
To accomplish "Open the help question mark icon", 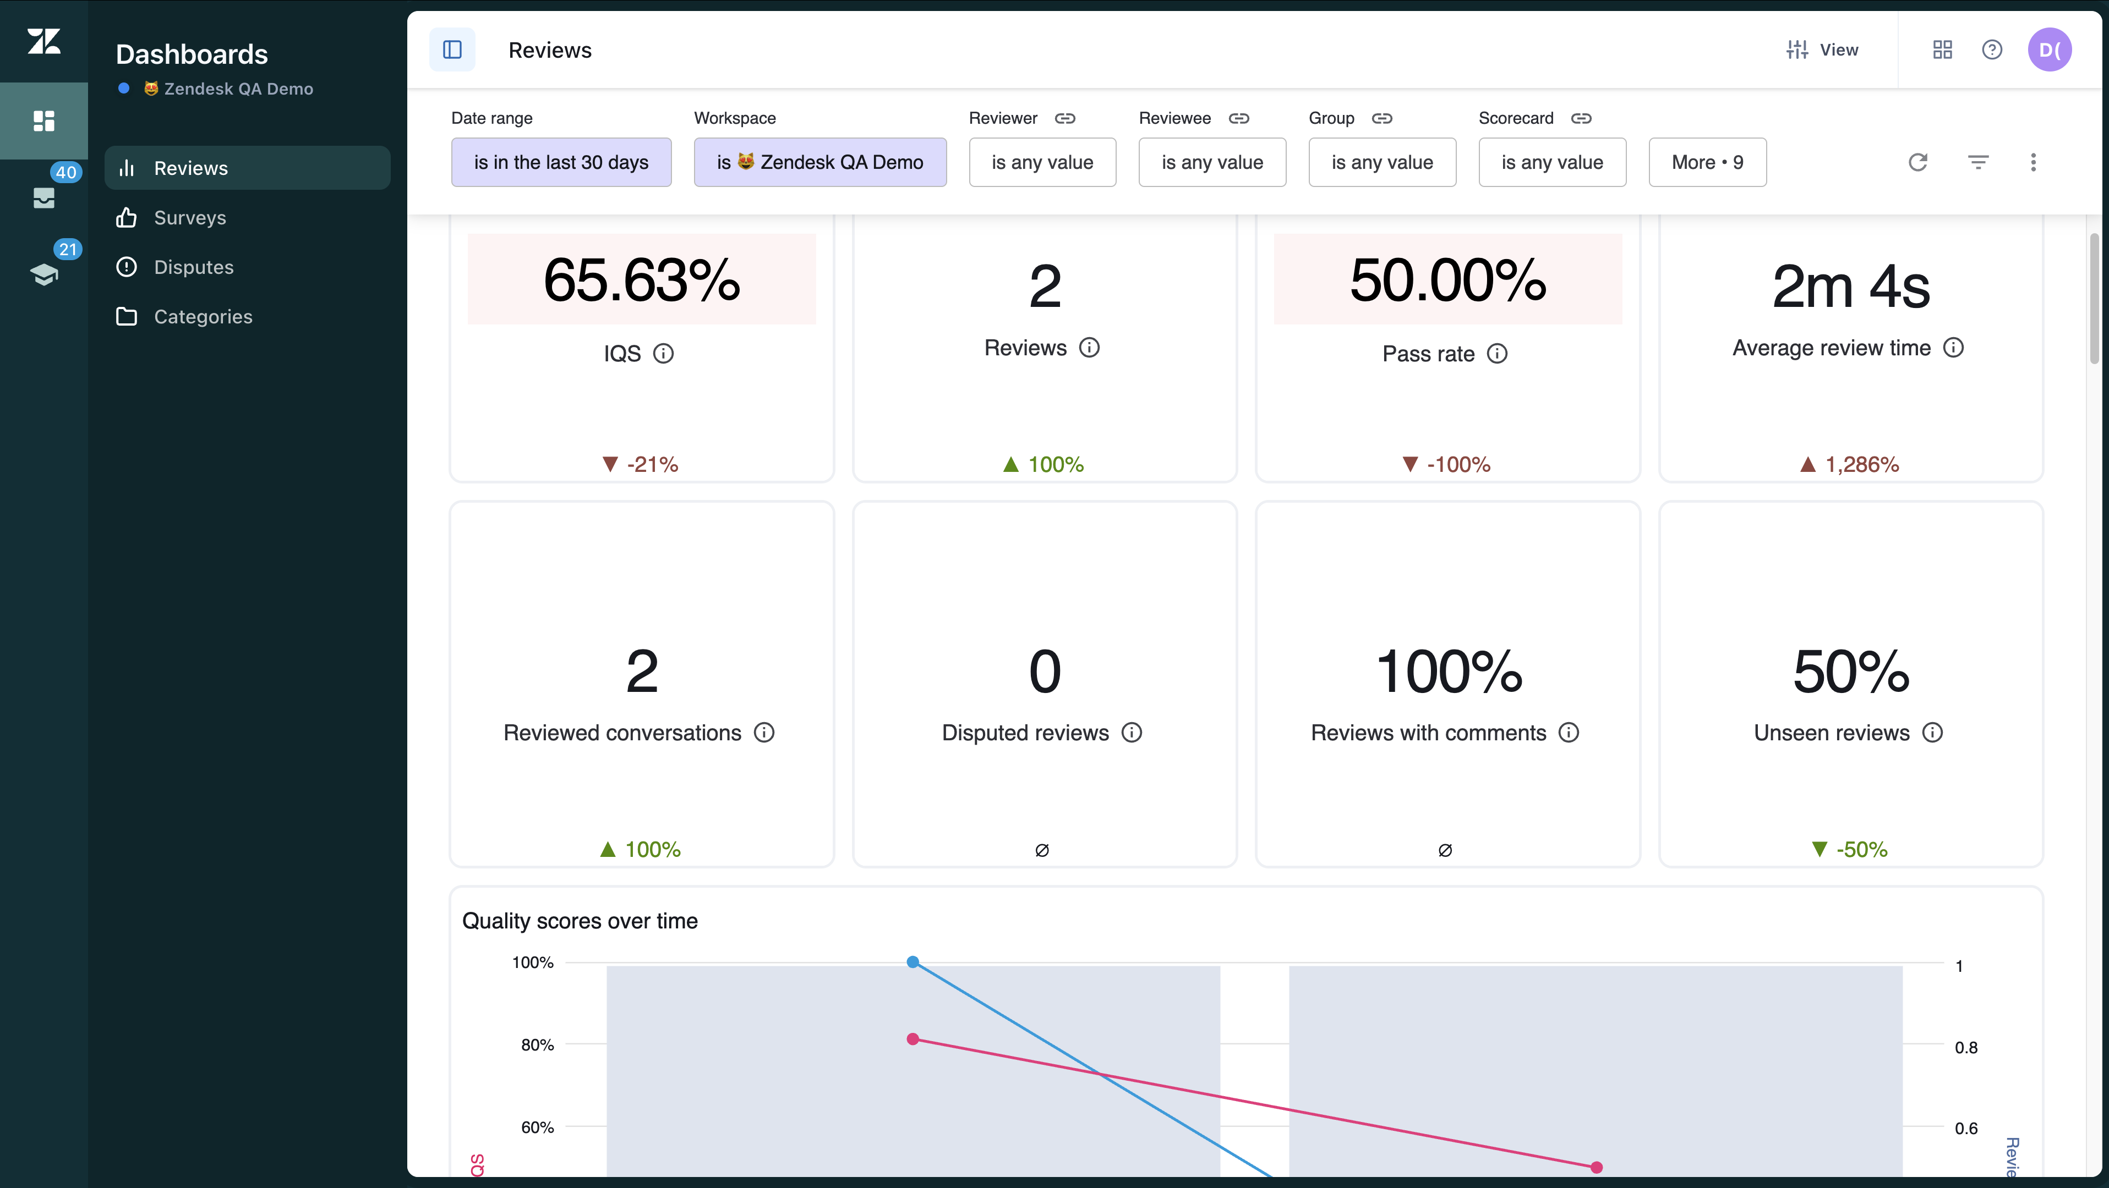I will click(x=1992, y=50).
